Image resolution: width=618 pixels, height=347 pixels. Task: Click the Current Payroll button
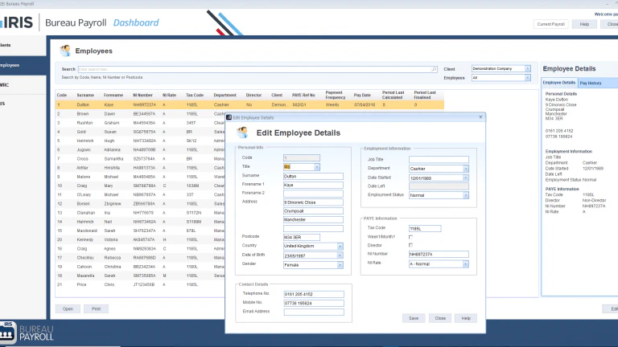coord(550,24)
